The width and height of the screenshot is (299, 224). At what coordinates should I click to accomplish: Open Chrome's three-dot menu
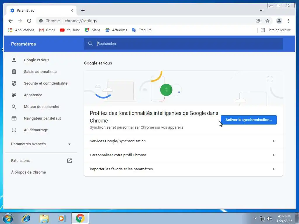click(288, 21)
